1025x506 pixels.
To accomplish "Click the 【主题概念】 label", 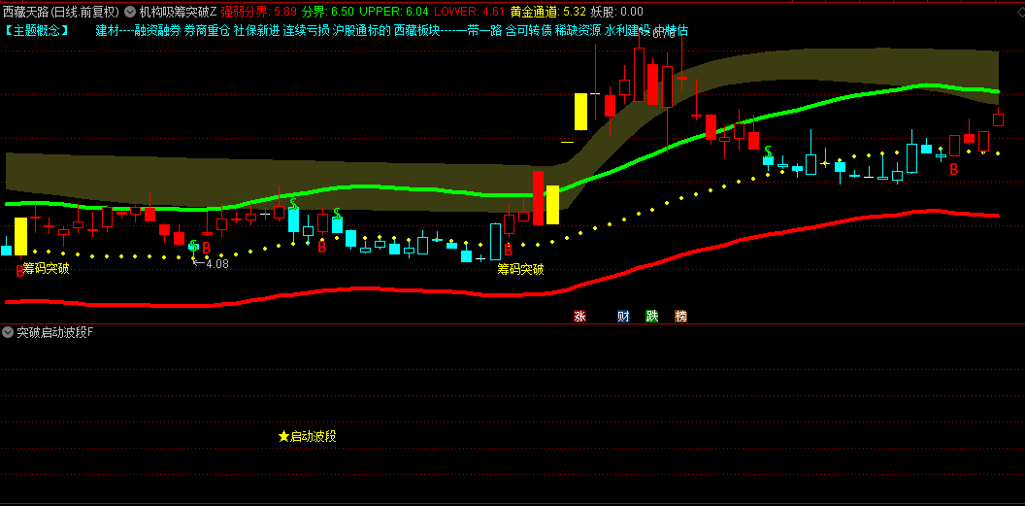I will 36,30.
